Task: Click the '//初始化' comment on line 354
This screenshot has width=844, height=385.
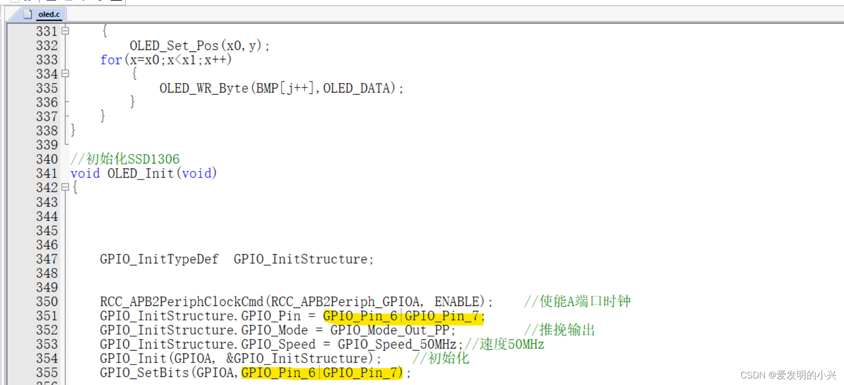Action: tap(441, 358)
